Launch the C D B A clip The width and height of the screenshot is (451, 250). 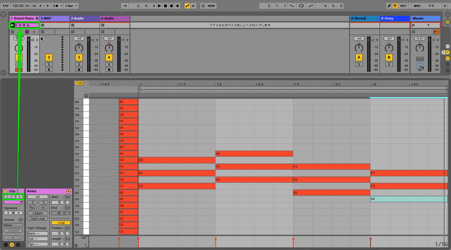tap(12, 25)
